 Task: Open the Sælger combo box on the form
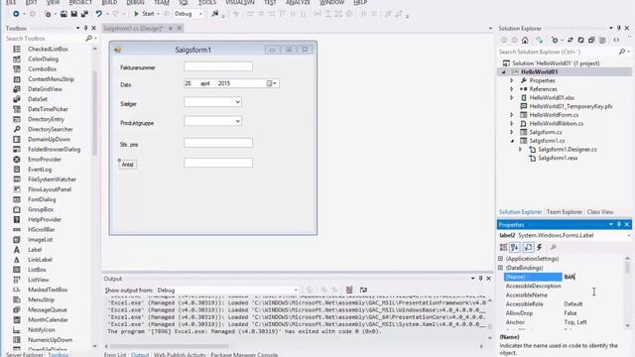pyautogui.click(x=238, y=102)
